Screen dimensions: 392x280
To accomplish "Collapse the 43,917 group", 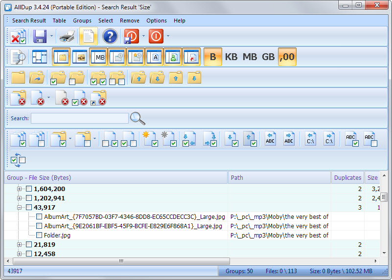I will tap(19, 207).
